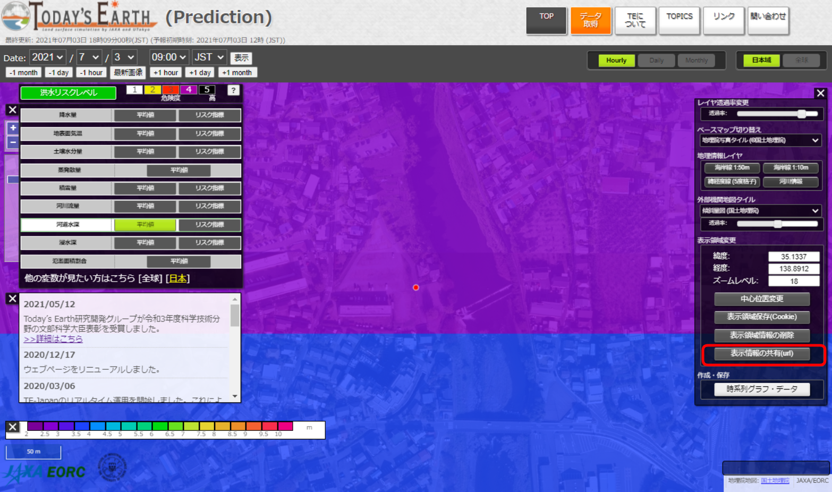Zoom out the map with minus button
This screenshot has height=492, width=832.
[13, 142]
